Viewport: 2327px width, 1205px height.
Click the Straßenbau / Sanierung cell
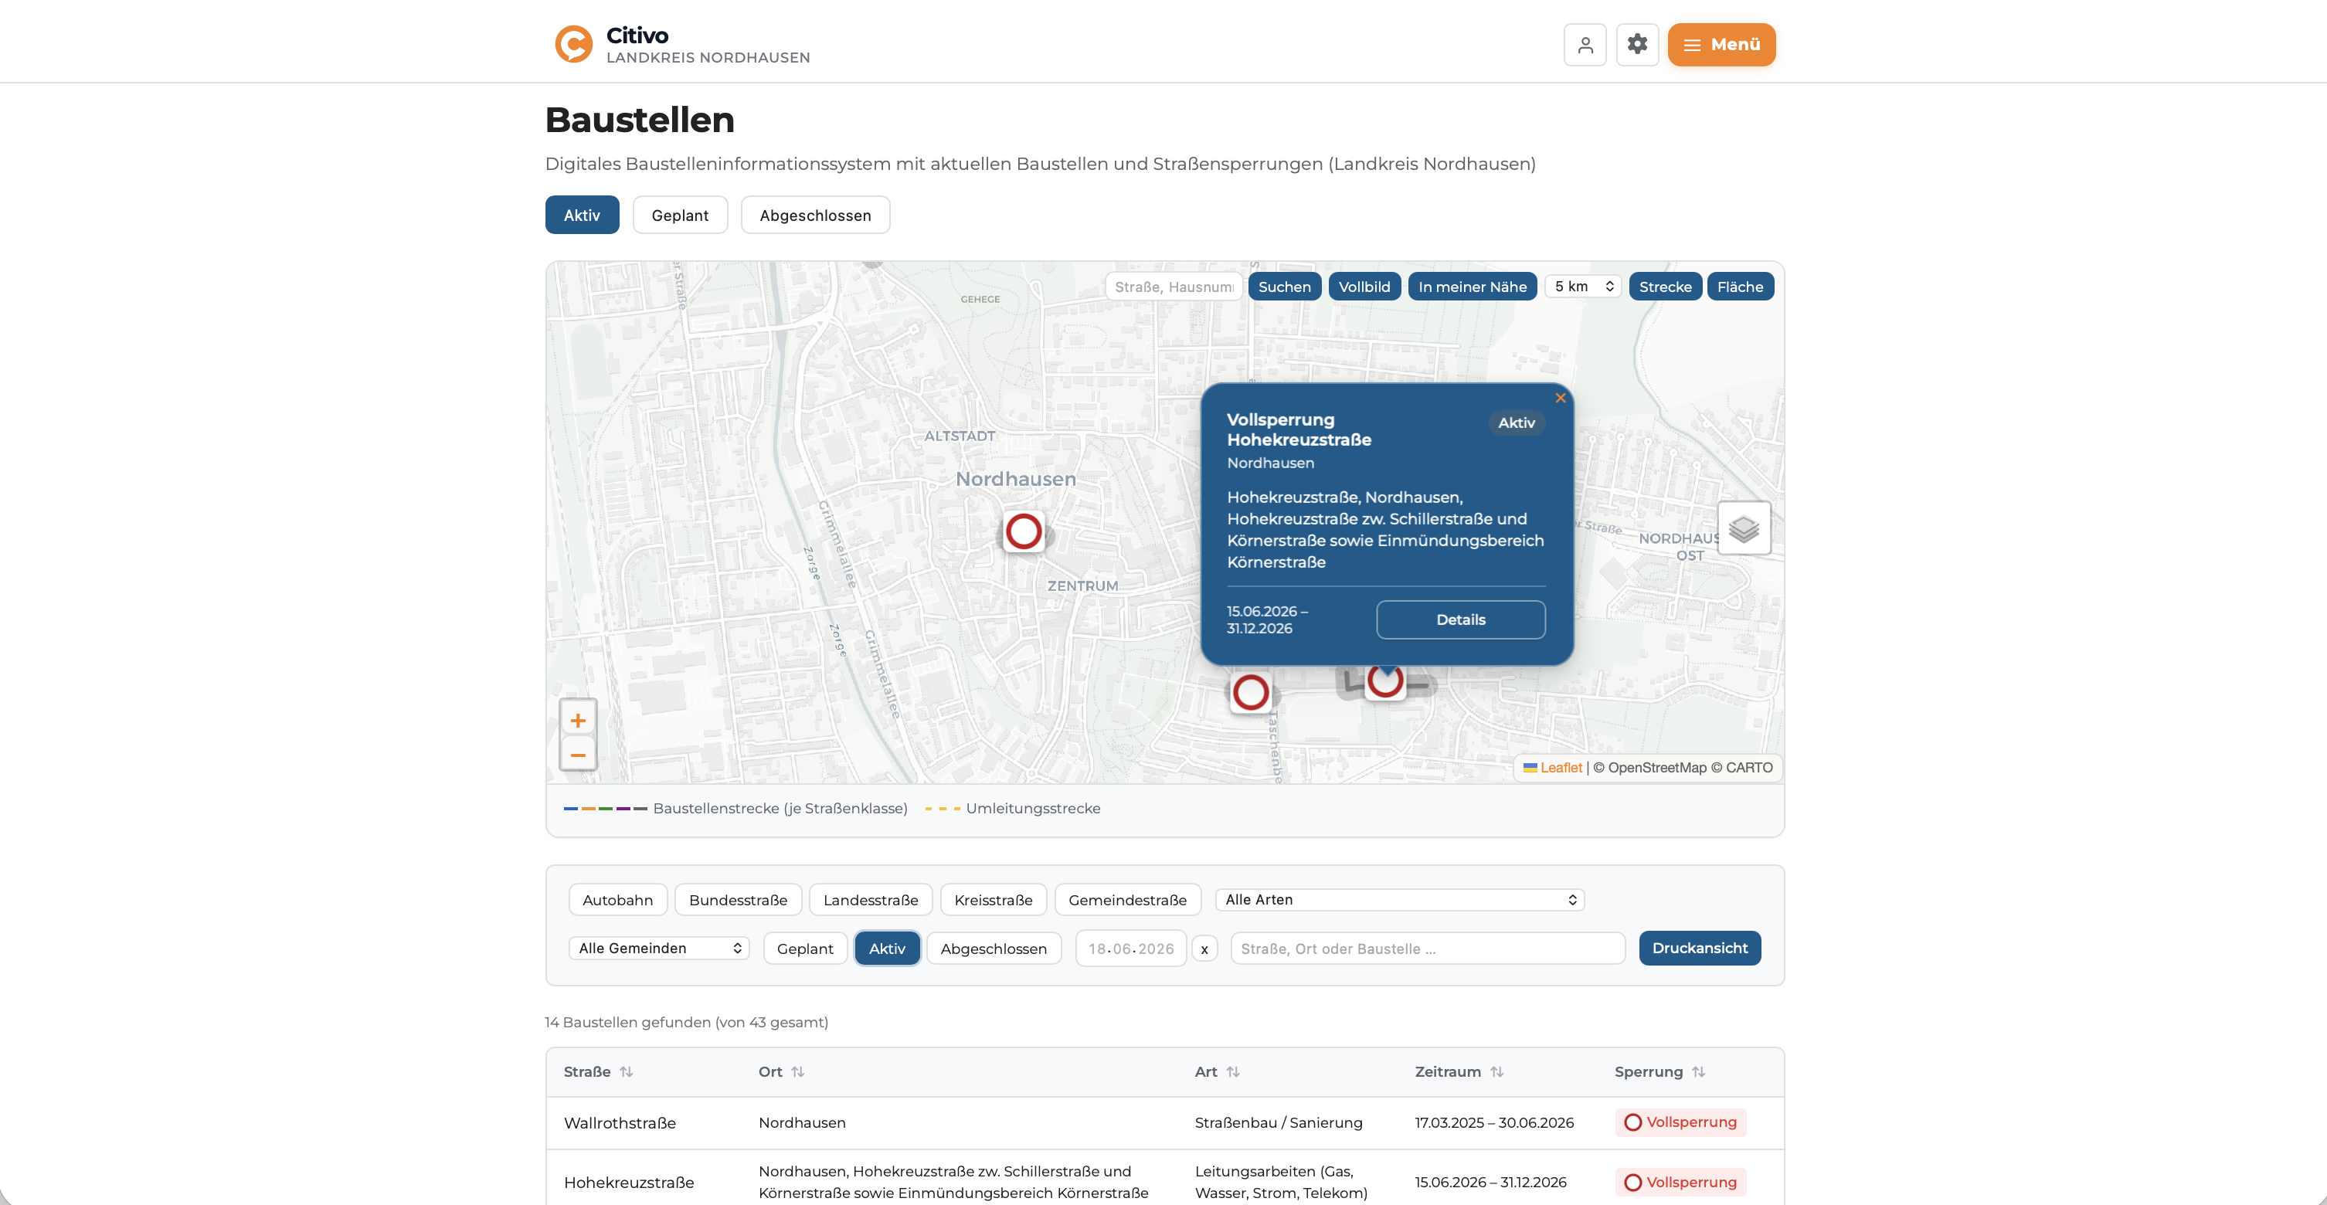click(x=1278, y=1123)
